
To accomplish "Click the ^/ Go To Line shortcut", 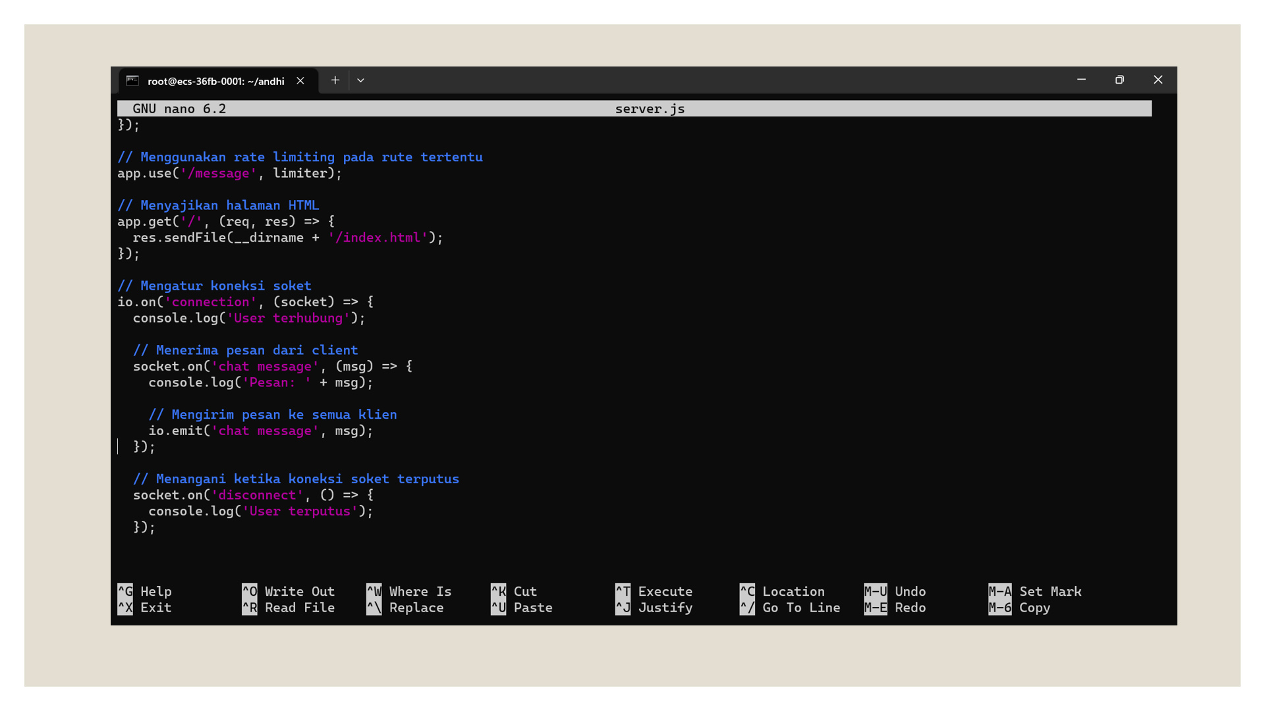I will point(790,608).
